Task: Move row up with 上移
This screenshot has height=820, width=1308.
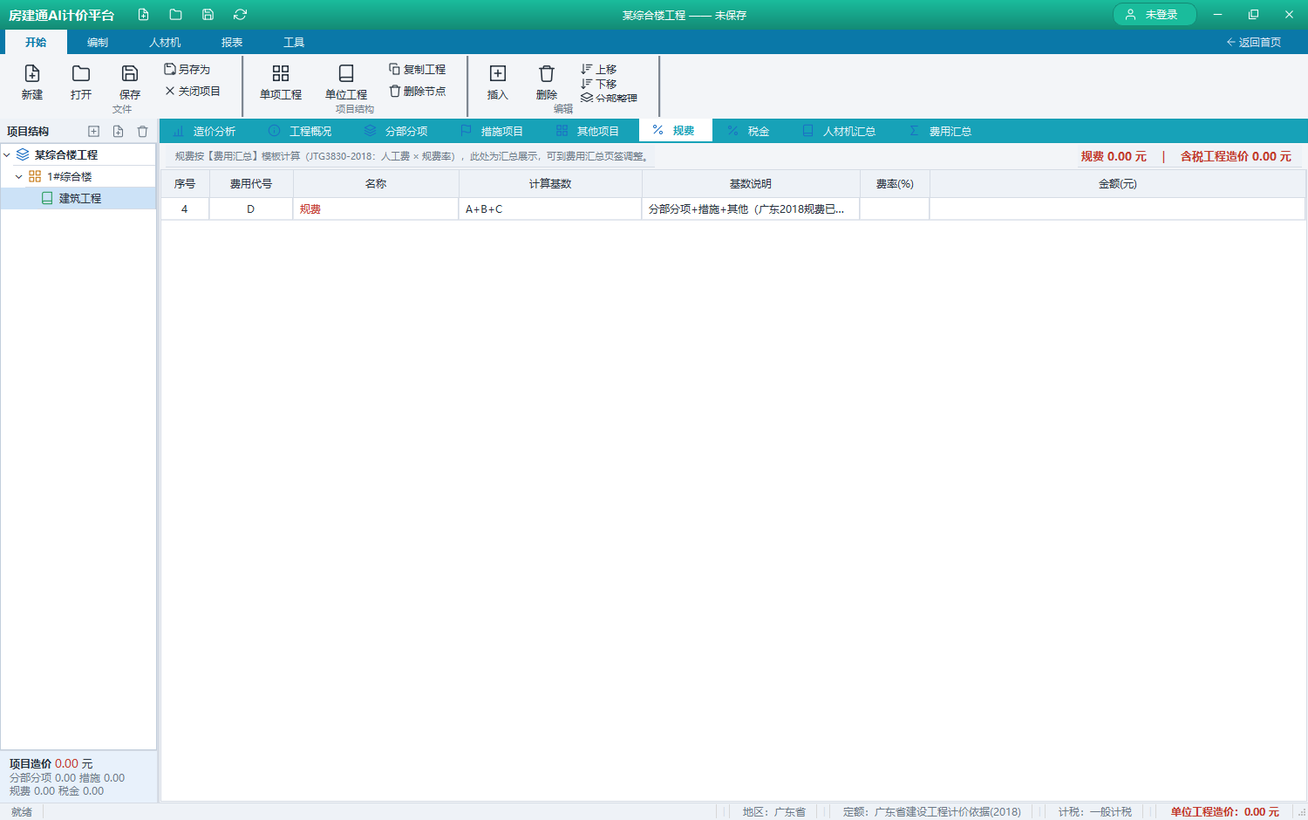Action: pos(599,69)
